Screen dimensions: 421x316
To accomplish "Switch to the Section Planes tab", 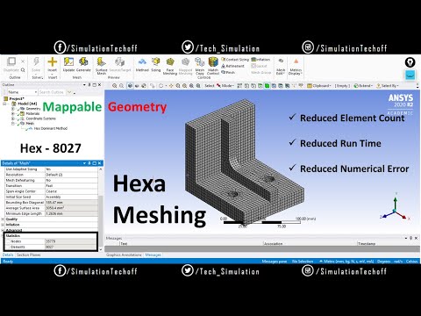I will 29,255.
